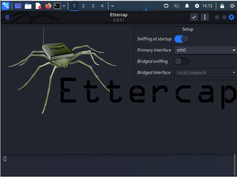Open the Primary Interface eth0 dropdown

pos(206,50)
